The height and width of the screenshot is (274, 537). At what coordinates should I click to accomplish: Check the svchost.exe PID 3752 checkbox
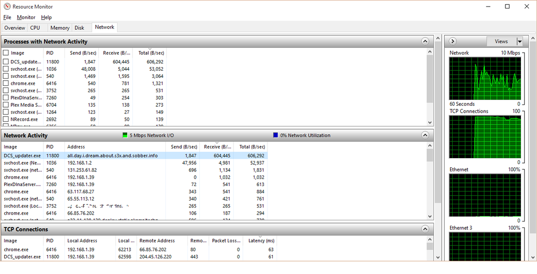click(x=6, y=90)
